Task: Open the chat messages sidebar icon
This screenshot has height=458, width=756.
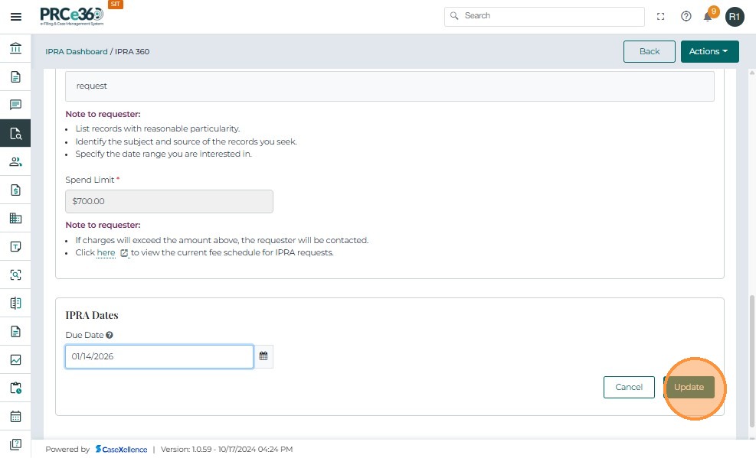Action: (15, 105)
